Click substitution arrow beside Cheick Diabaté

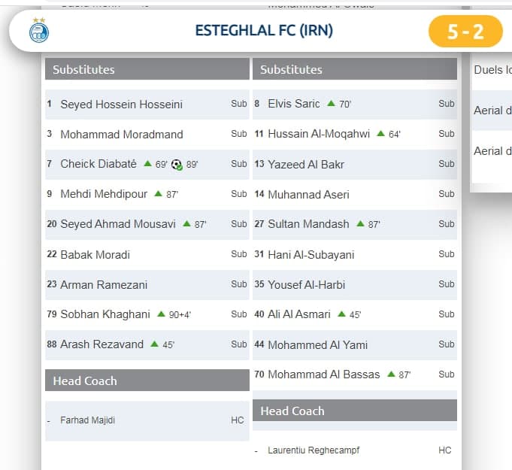tap(147, 164)
